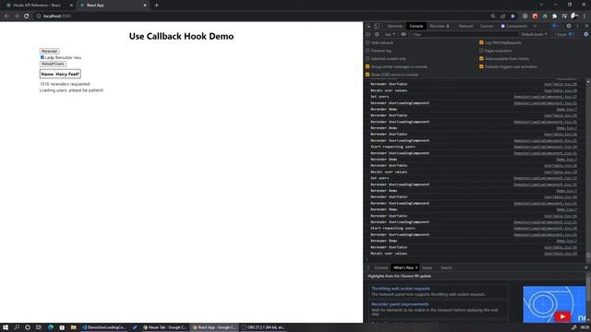Click the console Filter input field
This screenshot has height=332, width=591.
[x=464, y=34]
